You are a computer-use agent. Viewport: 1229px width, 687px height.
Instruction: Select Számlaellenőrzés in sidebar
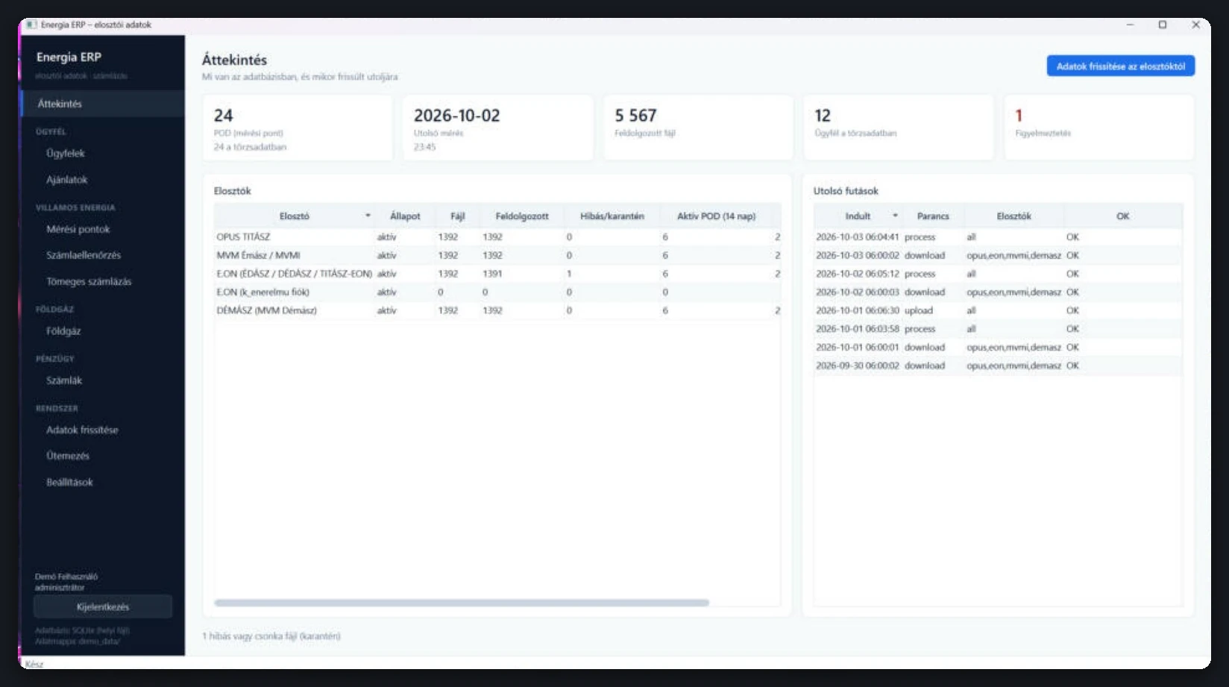[103, 255]
